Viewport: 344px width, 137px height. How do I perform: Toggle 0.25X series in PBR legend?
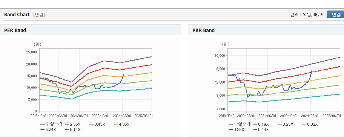286,124
